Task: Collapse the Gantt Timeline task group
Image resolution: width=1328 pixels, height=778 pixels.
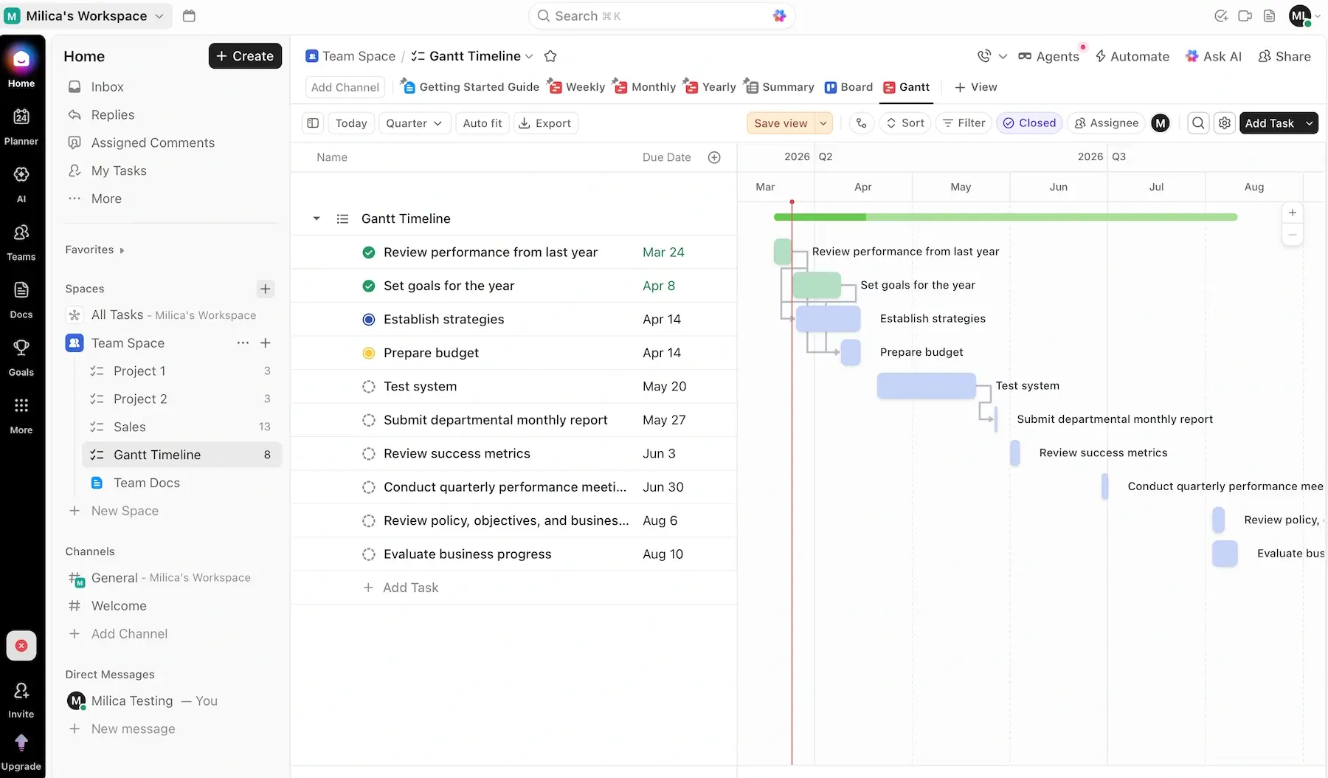Action: pyautogui.click(x=316, y=218)
